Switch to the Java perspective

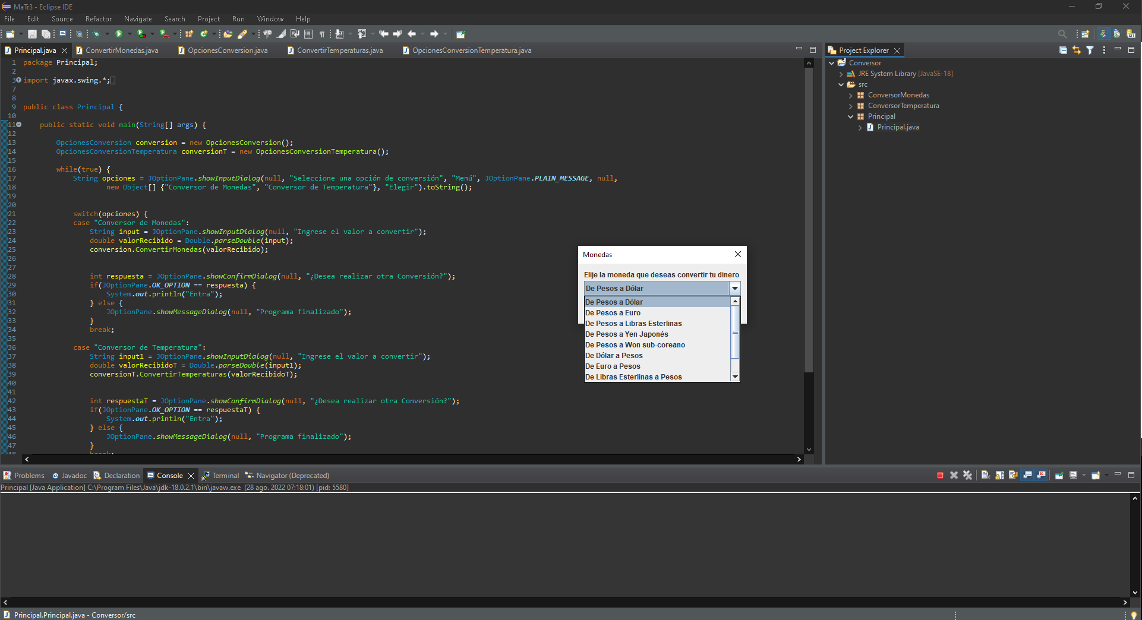1103,34
